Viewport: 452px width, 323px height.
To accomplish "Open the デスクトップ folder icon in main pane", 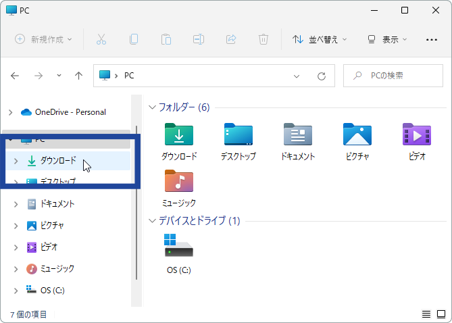I will [238, 135].
